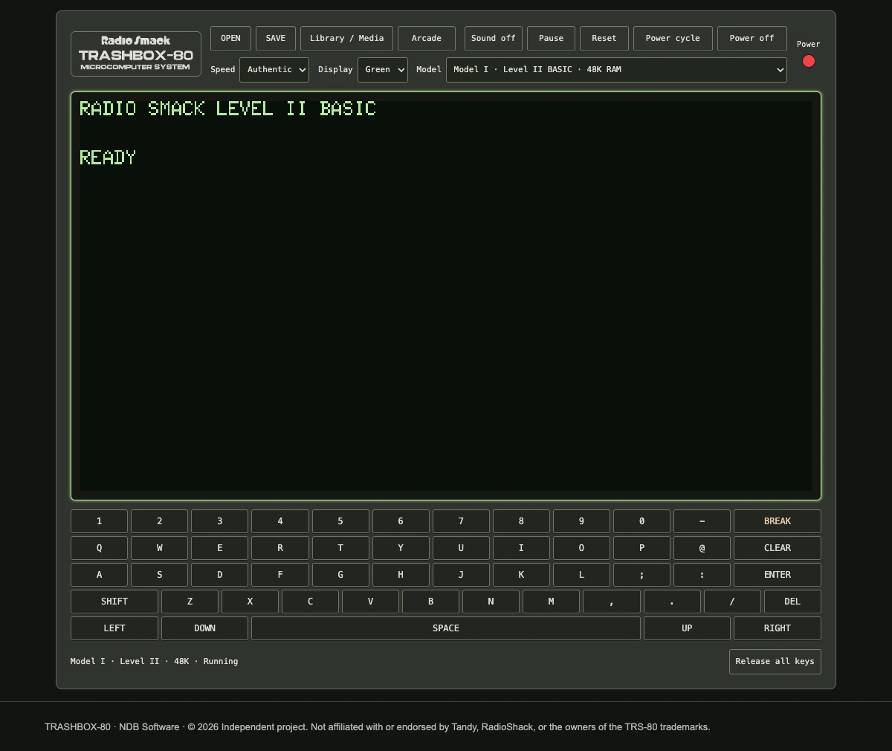Click the K key
The image size is (892, 751).
click(521, 575)
